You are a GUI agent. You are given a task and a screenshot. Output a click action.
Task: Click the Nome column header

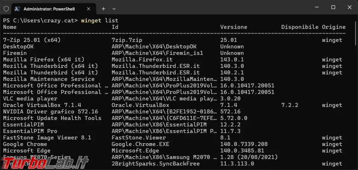click(10, 27)
